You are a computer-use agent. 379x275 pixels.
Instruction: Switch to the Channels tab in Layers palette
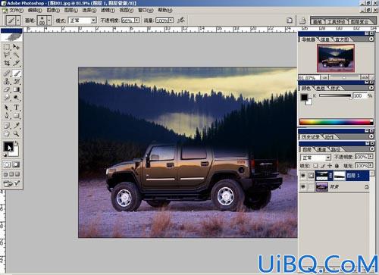tap(321, 150)
